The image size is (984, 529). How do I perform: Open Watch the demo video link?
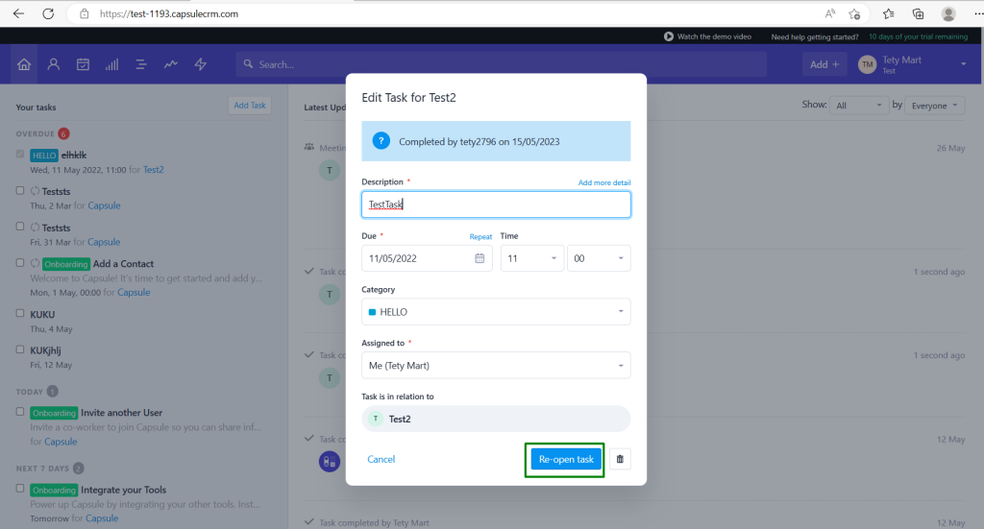click(714, 36)
